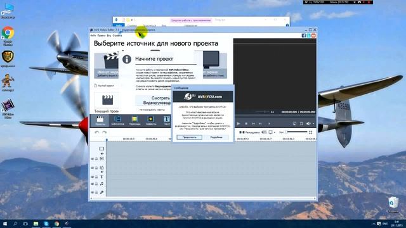Screen dimensions: 406x228
Task: Toggle visibility eye of music track
Action: click(x=93, y=184)
